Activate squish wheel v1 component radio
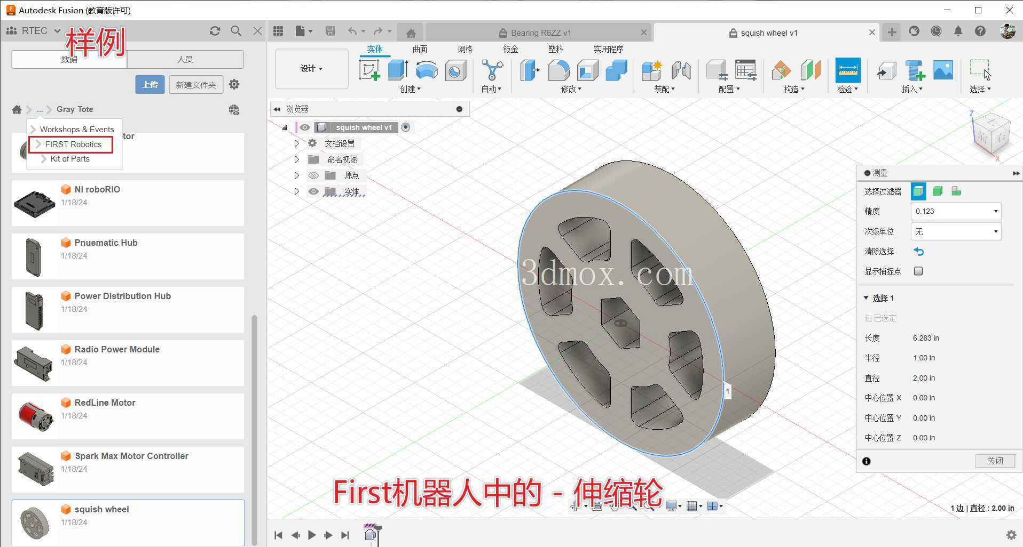This screenshot has width=1023, height=547. tap(406, 127)
